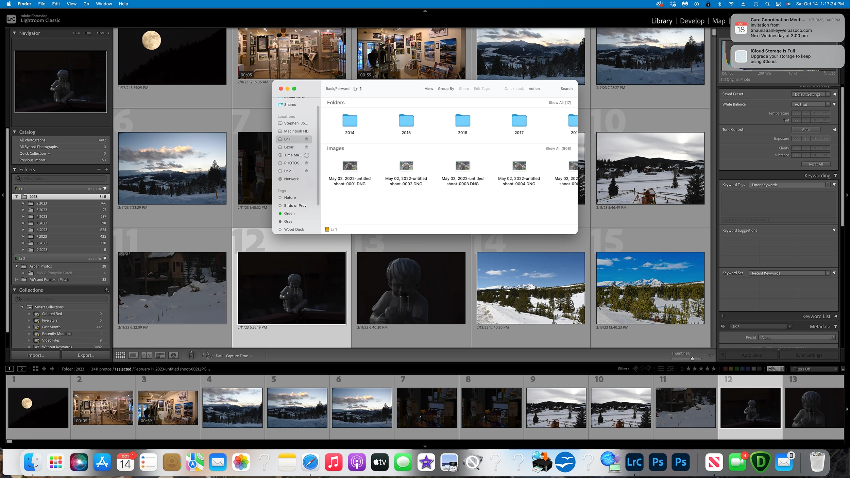This screenshot has width=850, height=478.
Task: Filter by red color label swatch
Action: click(725, 369)
